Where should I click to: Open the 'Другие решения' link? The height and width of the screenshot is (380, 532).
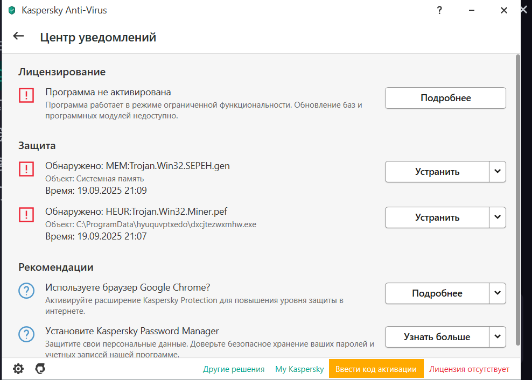pos(234,369)
